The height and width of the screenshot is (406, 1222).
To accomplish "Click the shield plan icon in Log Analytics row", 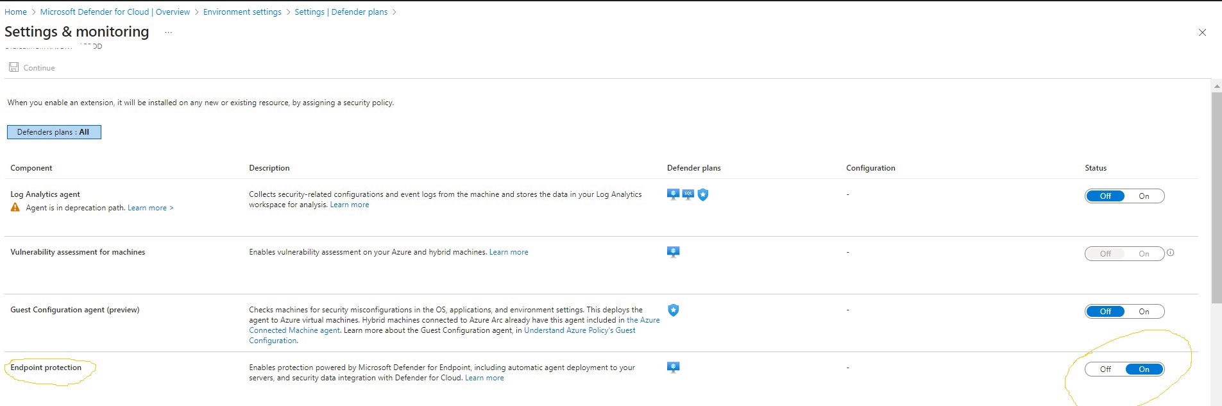I will pyautogui.click(x=703, y=194).
